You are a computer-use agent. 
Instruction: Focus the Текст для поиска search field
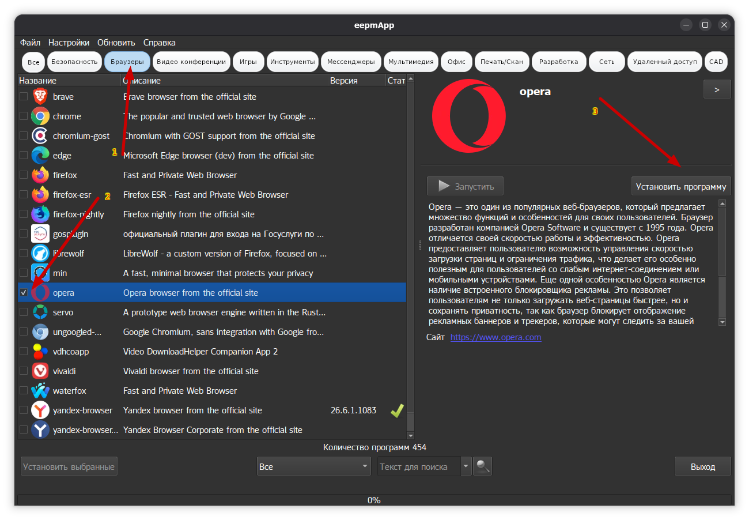[x=419, y=466]
